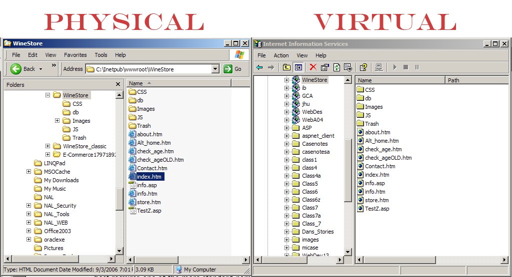Screen dimensions: 512x277
Task: Expand the ASP node in the IIS tree
Action: point(286,128)
